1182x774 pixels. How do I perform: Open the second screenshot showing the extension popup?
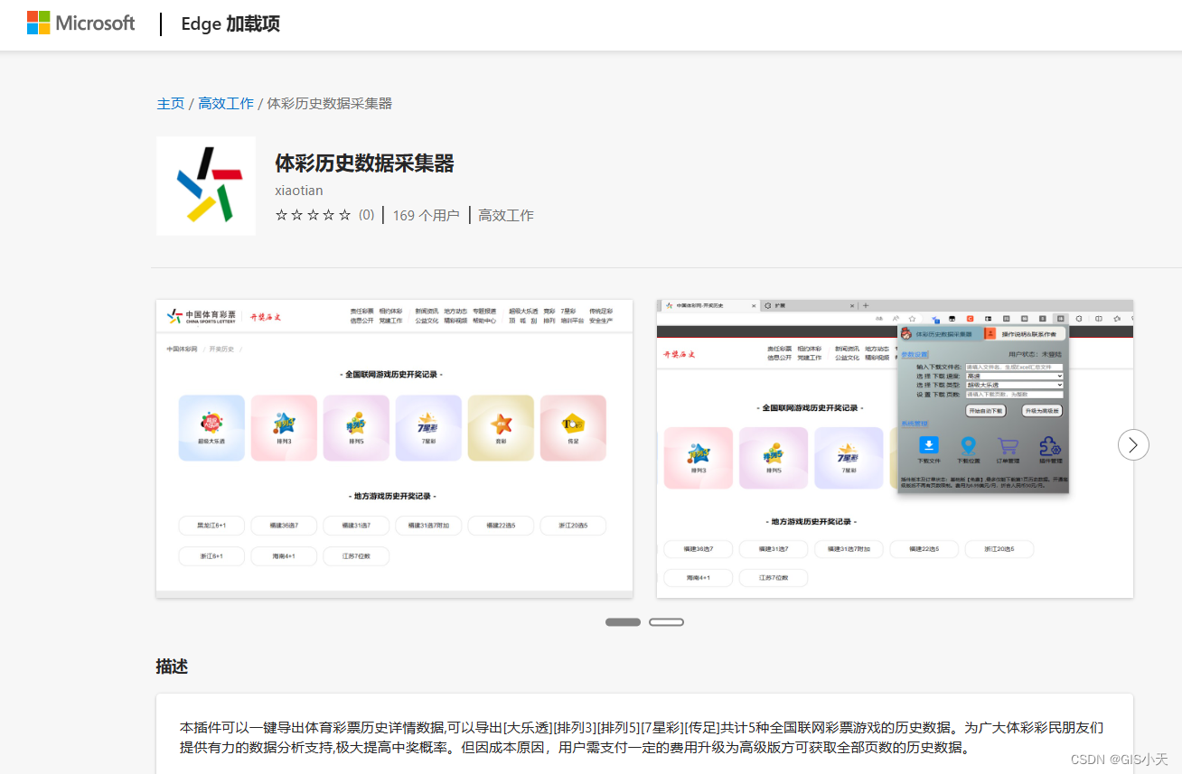tap(895, 448)
